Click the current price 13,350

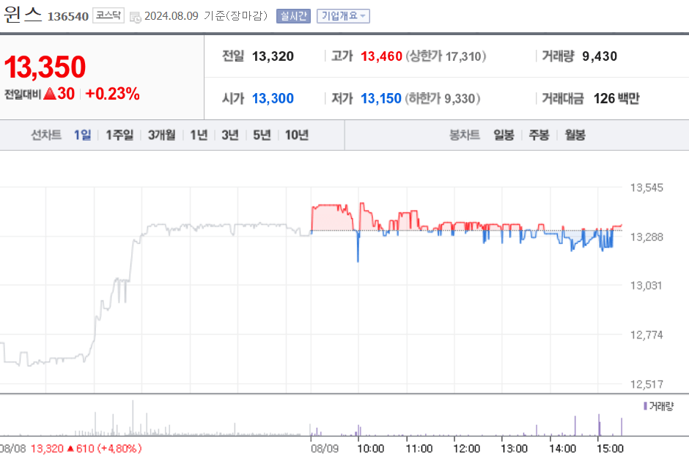point(45,67)
